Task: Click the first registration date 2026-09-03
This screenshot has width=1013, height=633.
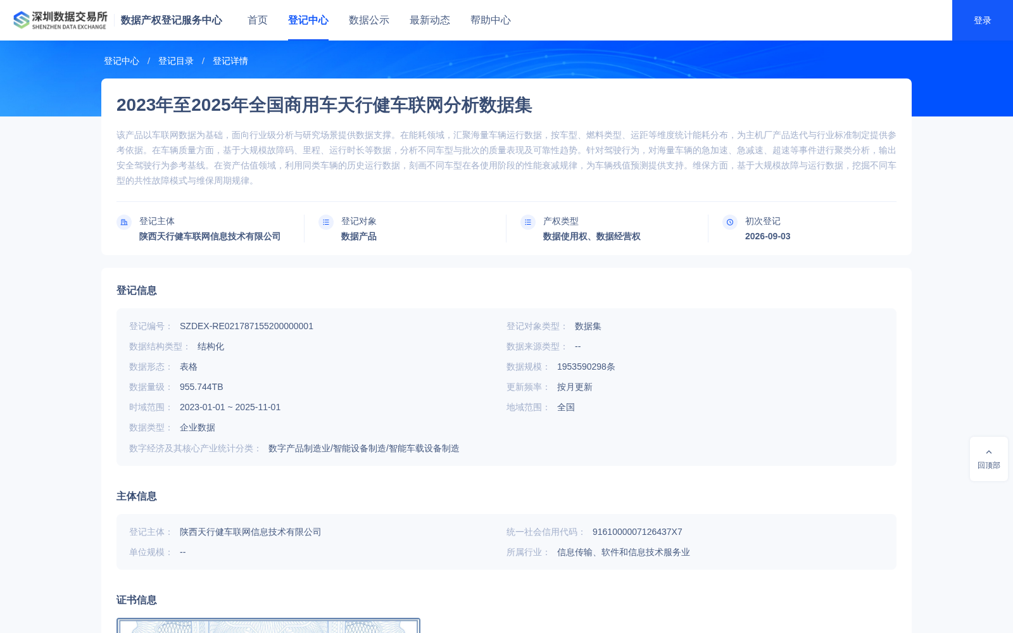Action: pos(767,236)
